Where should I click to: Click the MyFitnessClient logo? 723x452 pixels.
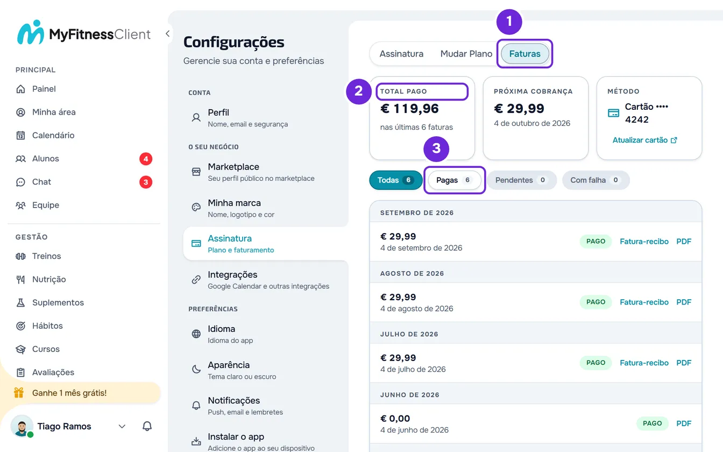84,33
